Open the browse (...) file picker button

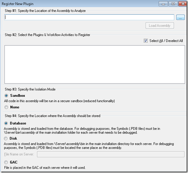coord(181,17)
